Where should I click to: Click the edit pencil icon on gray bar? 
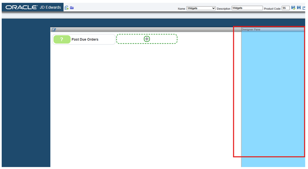(53, 29)
